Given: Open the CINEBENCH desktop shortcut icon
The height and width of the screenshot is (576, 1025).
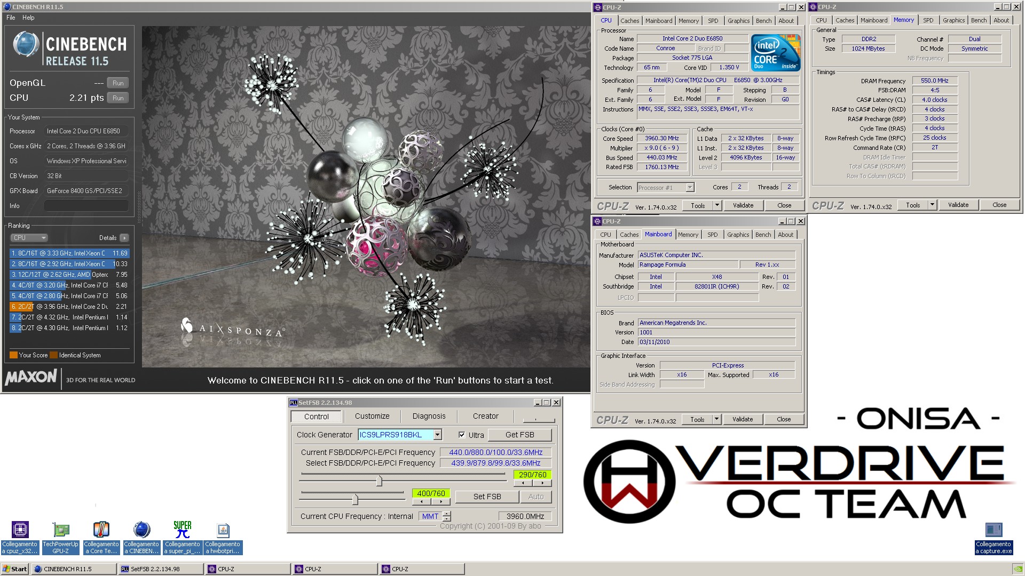Looking at the screenshot, I should [141, 537].
